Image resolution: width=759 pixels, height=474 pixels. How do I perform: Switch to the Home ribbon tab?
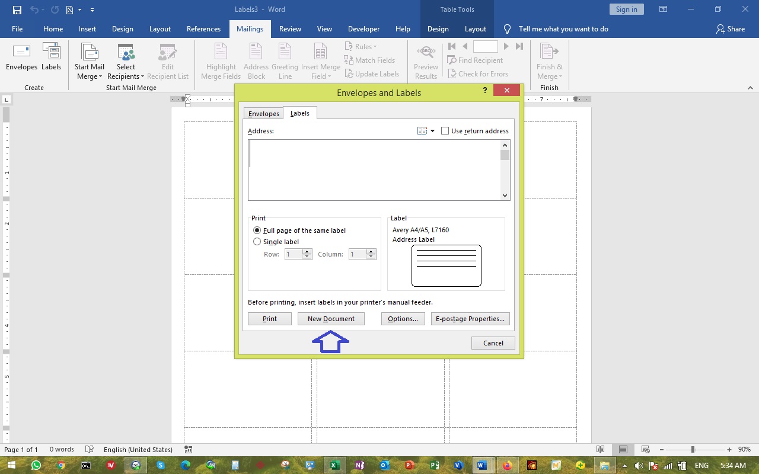click(53, 29)
